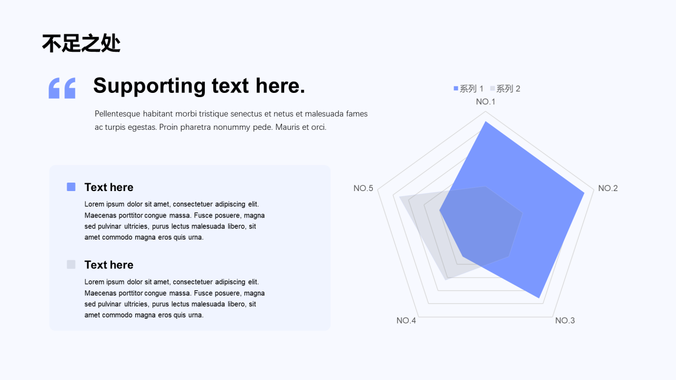Select the slide title 不足之处

tap(81, 44)
